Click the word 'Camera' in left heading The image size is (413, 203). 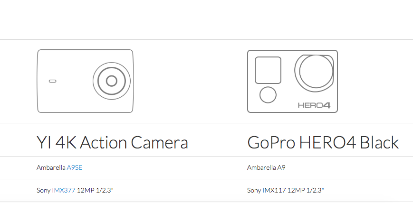(x=159, y=142)
